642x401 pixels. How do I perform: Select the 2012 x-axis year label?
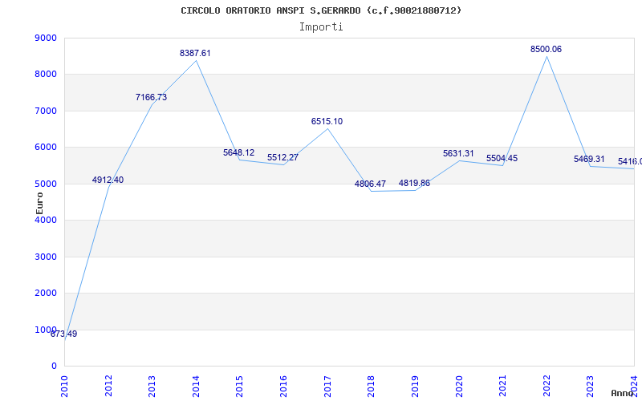coord(108,387)
